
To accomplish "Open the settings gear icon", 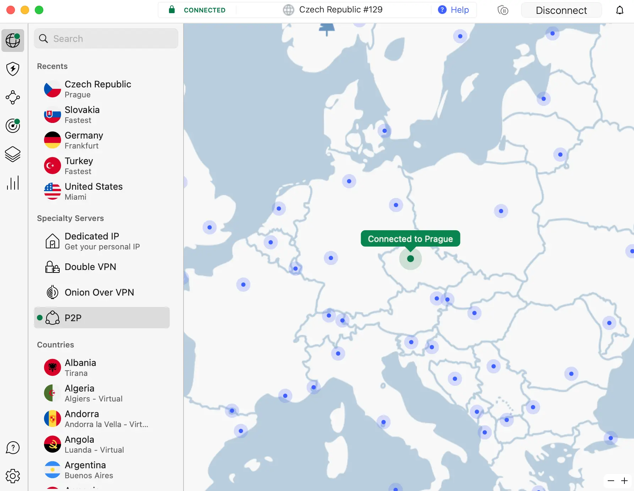I will (x=13, y=476).
